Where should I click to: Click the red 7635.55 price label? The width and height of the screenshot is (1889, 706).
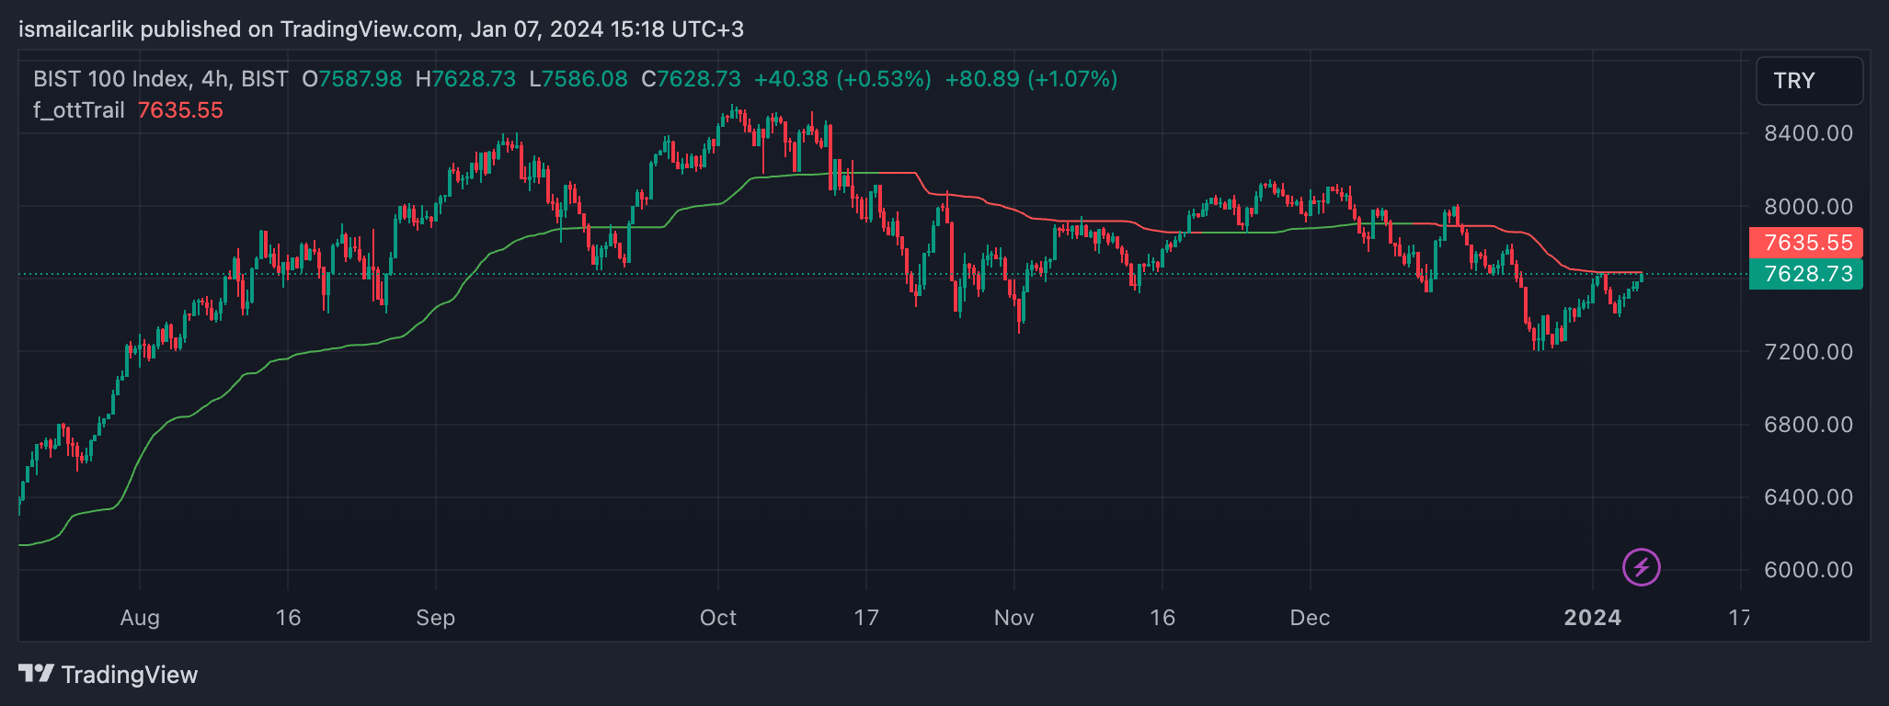click(x=1805, y=243)
